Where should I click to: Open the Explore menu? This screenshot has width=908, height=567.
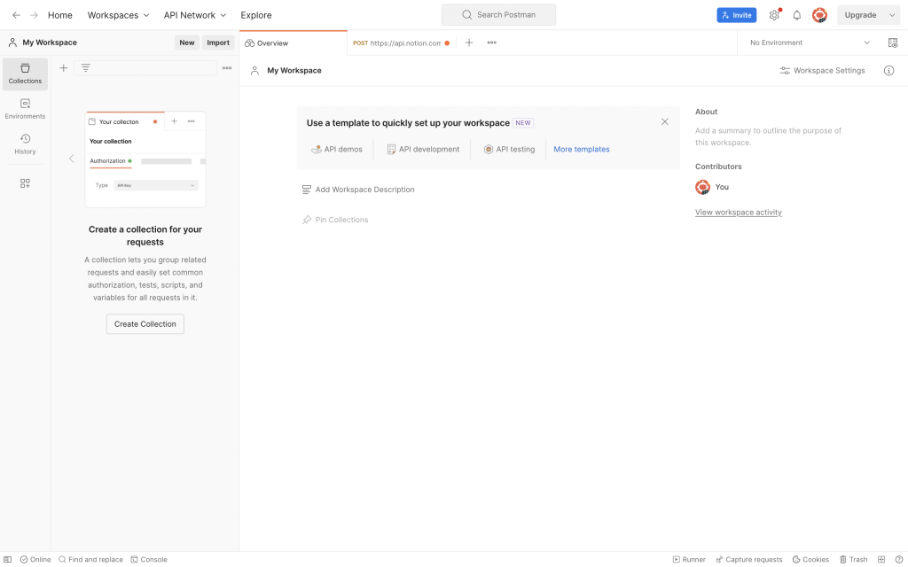pos(256,15)
